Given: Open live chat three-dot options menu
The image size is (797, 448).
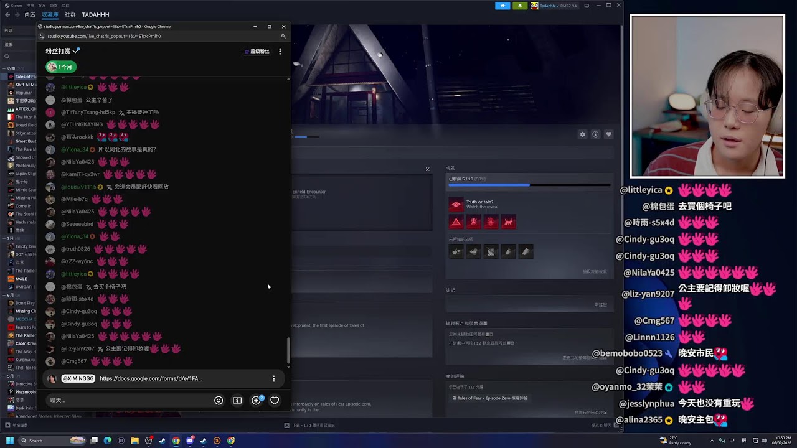Looking at the screenshot, I should [x=280, y=51].
